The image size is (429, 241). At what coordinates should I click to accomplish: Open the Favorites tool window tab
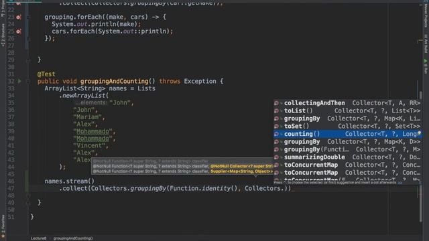click(x=3, y=226)
